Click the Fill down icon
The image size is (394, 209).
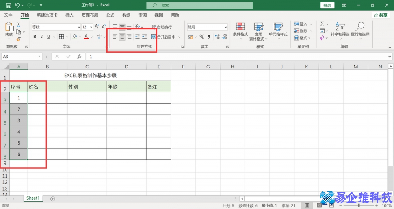322,31
